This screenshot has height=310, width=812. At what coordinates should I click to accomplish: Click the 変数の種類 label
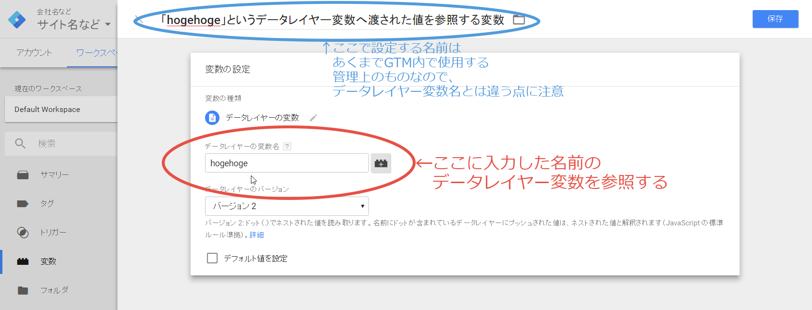(223, 99)
